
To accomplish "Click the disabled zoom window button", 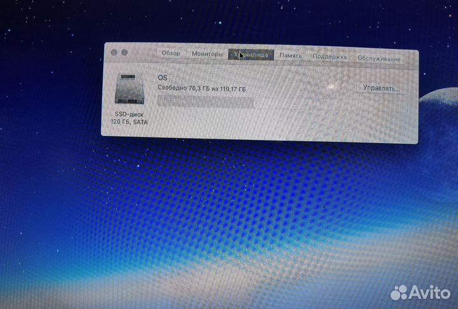I will 135,53.
